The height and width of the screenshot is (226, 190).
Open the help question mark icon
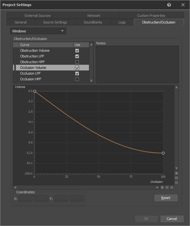(169, 5)
